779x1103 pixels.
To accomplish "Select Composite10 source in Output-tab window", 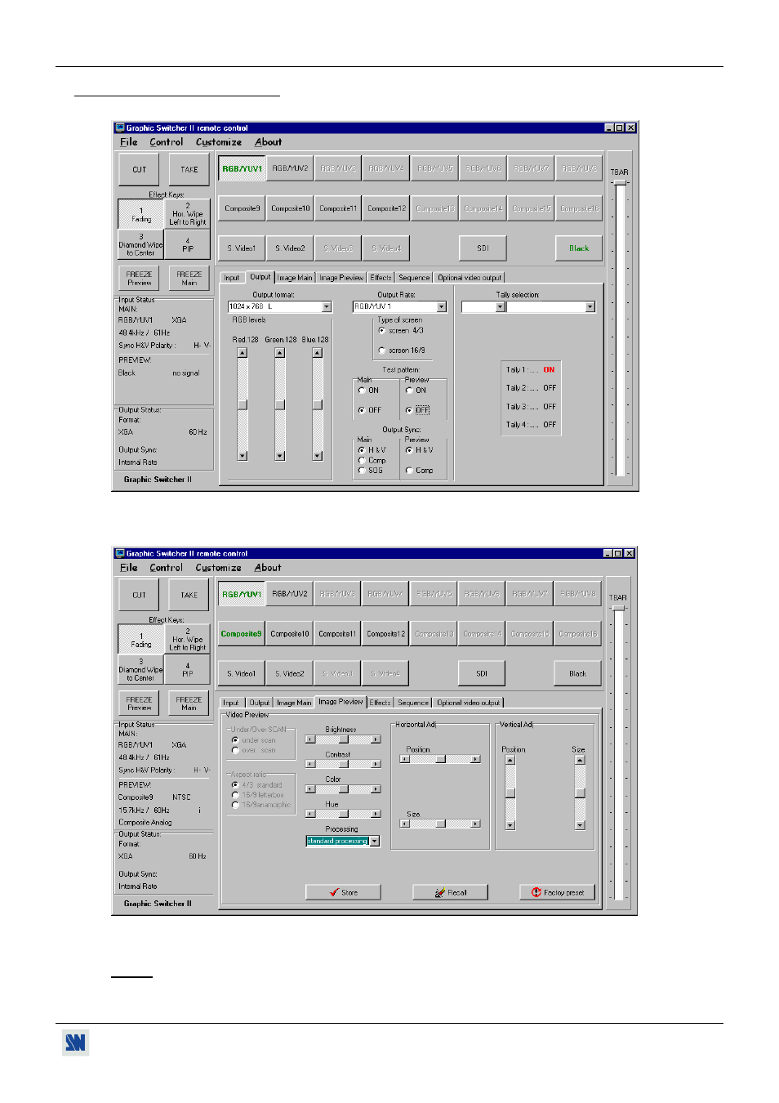I will (x=291, y=208).
